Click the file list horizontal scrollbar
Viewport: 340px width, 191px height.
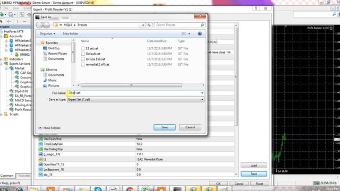tap(131, 85)
